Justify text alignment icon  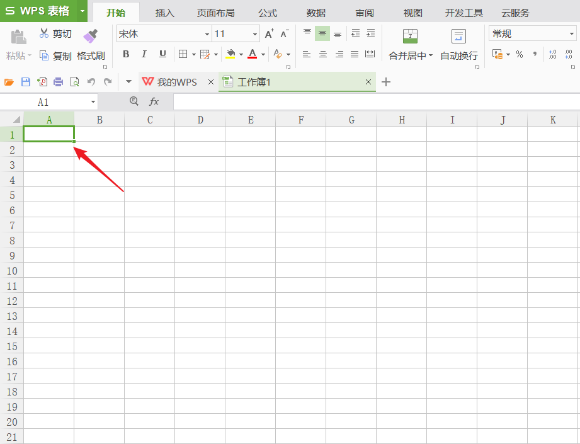click(355, 54)
